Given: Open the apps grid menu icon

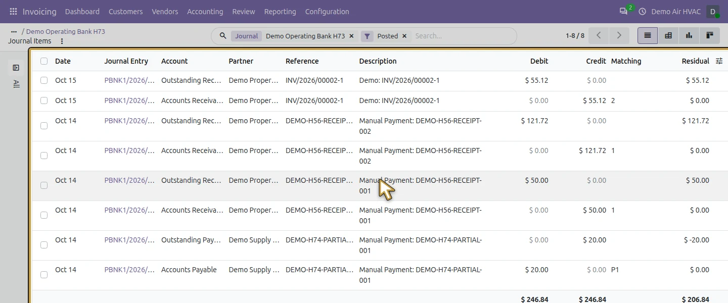Looking at the screenshot, I should tap(13, 12).
